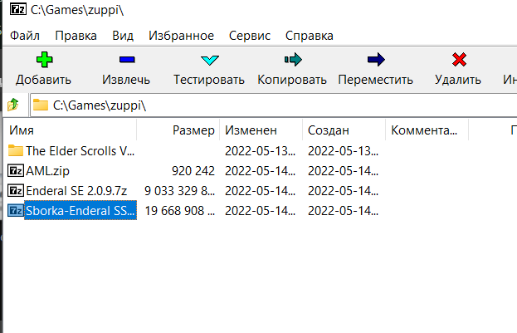Click the blue minus Извлечь icon
The image size is (517, 333).
[x=127, y=60]
